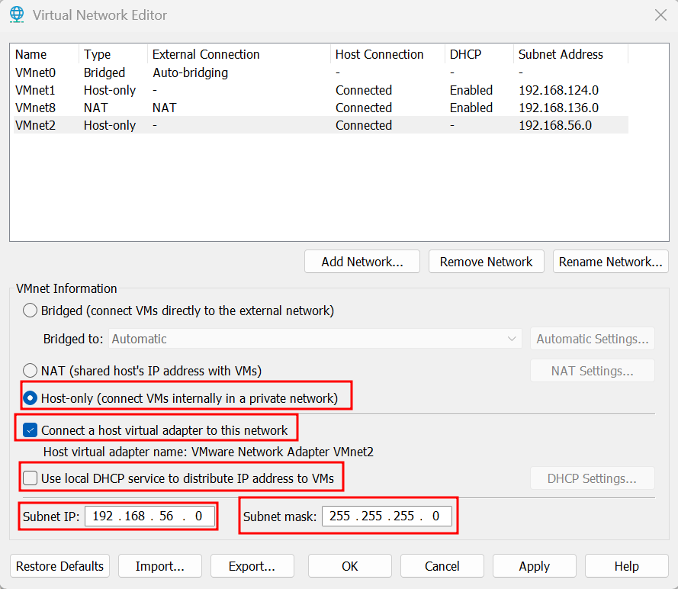The width and height of the screenshot is (678, 589).
Task: Click the Remove Network button
Action: coord(486,262)
